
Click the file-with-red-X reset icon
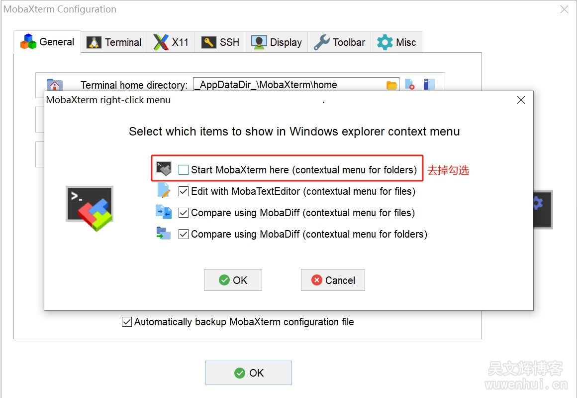pos(410,85)
